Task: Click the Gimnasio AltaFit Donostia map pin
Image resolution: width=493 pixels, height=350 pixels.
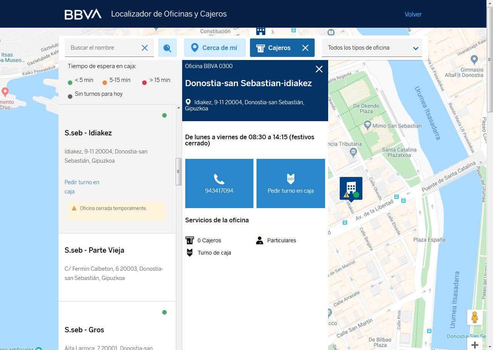Action: 475,60
